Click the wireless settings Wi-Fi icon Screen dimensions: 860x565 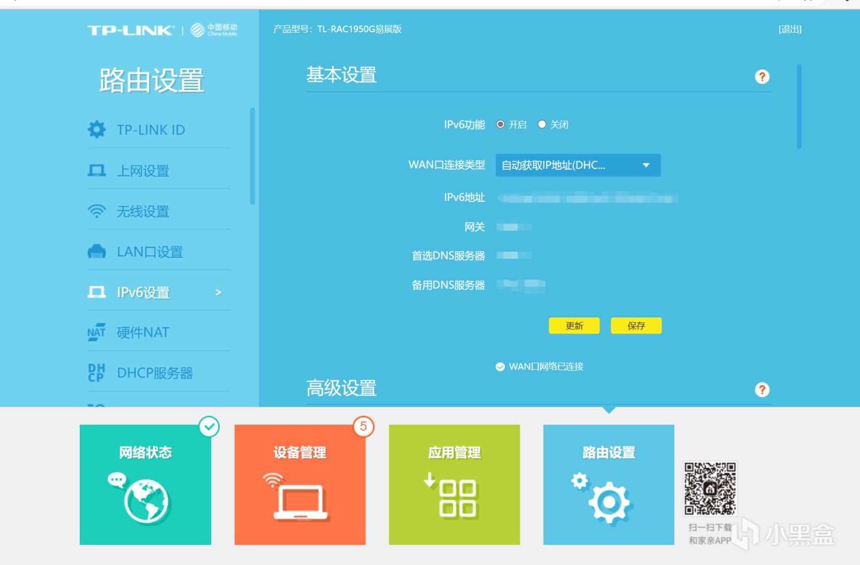(x=97, y=211)
